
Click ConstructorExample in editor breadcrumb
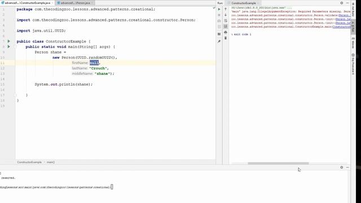click(29, 162)
